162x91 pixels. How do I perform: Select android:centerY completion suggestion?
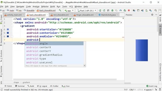pyautogui.click(x=54, y=51)
